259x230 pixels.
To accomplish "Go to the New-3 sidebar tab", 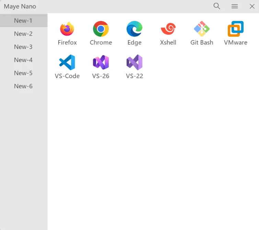I will [23, 47].
